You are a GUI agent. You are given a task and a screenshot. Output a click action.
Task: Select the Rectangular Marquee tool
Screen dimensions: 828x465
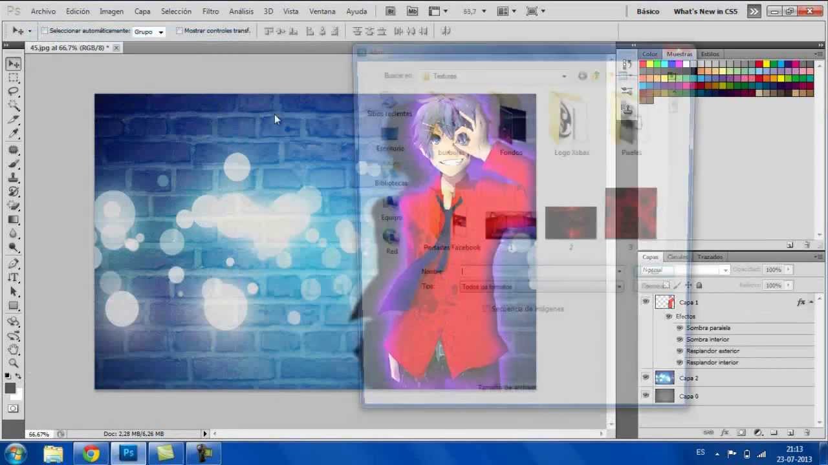14,77
